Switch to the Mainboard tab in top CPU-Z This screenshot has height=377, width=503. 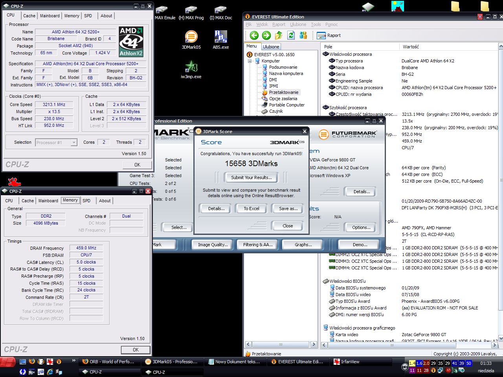click(x=50, y=16)
